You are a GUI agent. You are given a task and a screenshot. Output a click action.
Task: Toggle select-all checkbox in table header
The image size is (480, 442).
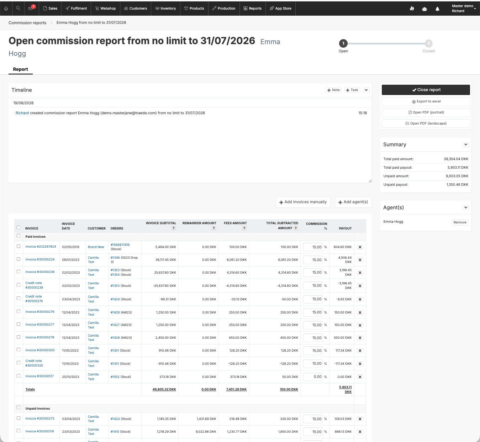19,227
